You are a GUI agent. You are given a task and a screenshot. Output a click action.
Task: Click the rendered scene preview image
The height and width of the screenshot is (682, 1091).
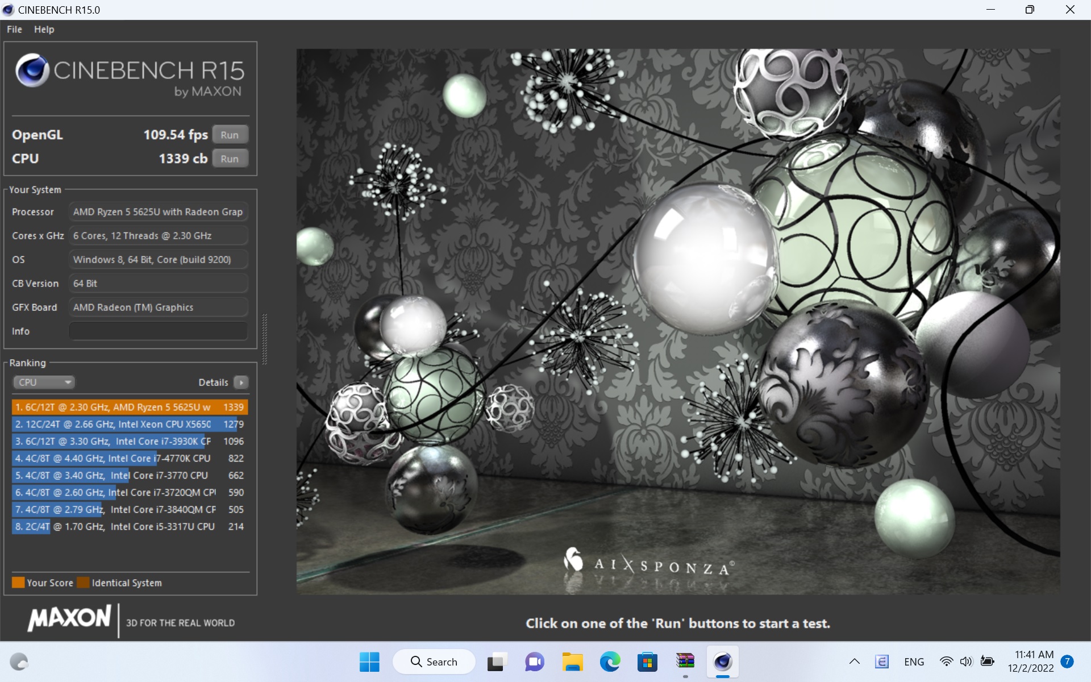[678, 322]
